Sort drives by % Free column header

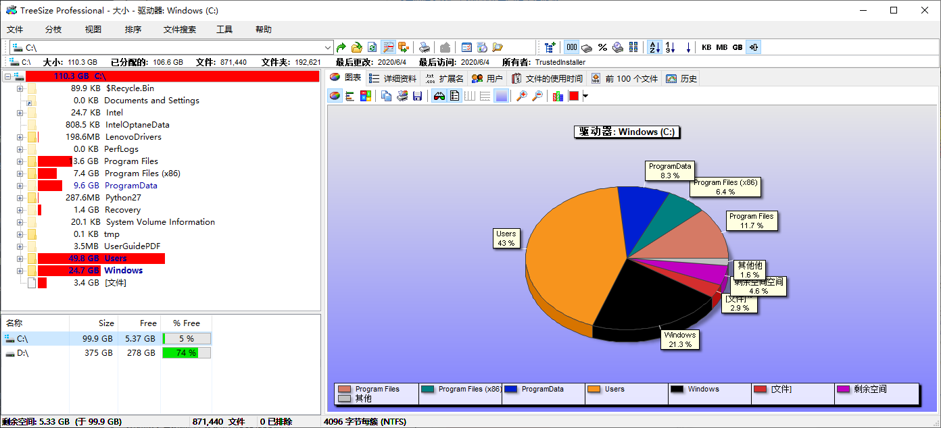point(186,323)
